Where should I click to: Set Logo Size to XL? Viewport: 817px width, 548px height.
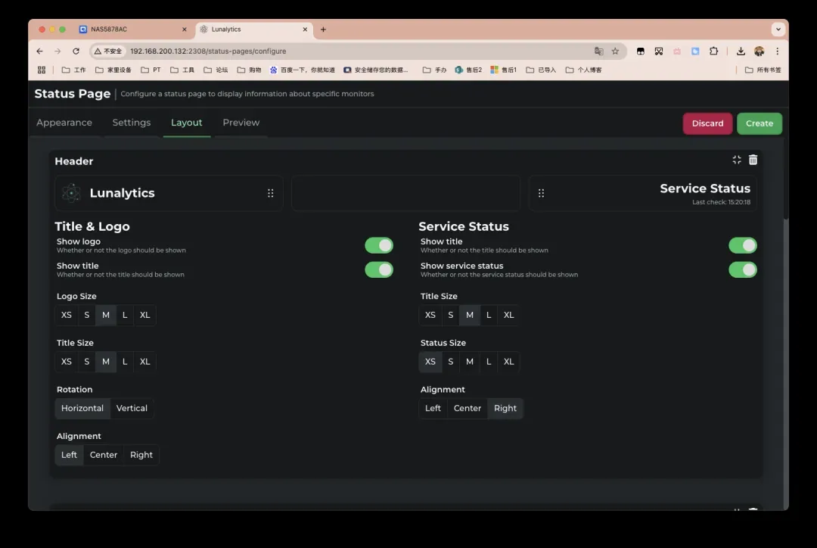[x=144, y=315]
